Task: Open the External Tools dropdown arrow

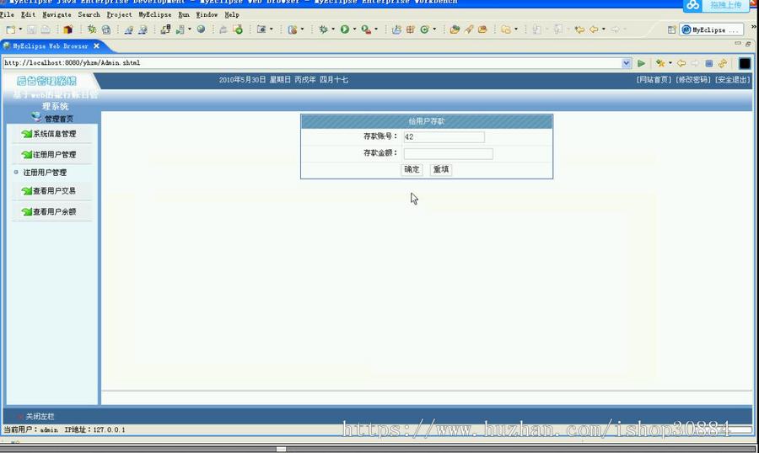Action: click(x=376, y=29)
